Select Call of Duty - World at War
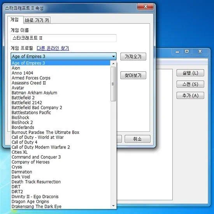 [61, 137]
